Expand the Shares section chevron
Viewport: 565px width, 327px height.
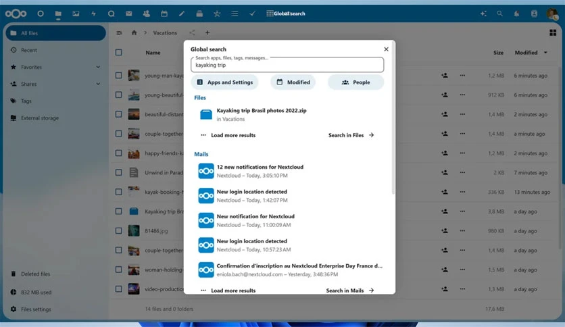[98, 84]
